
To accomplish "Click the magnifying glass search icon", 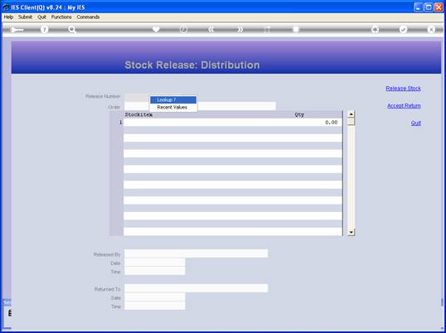I will tap(72, 30).
